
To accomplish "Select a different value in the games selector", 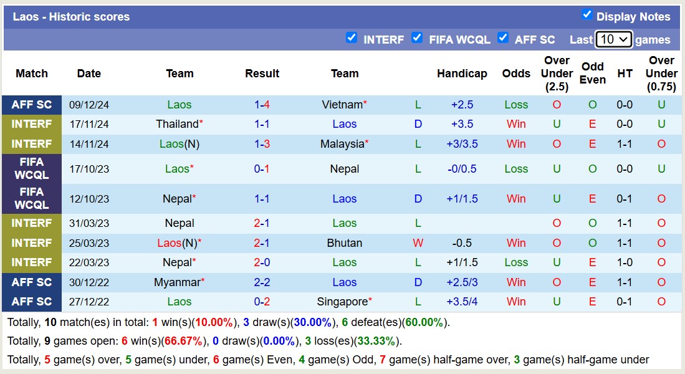I will 613,39.
